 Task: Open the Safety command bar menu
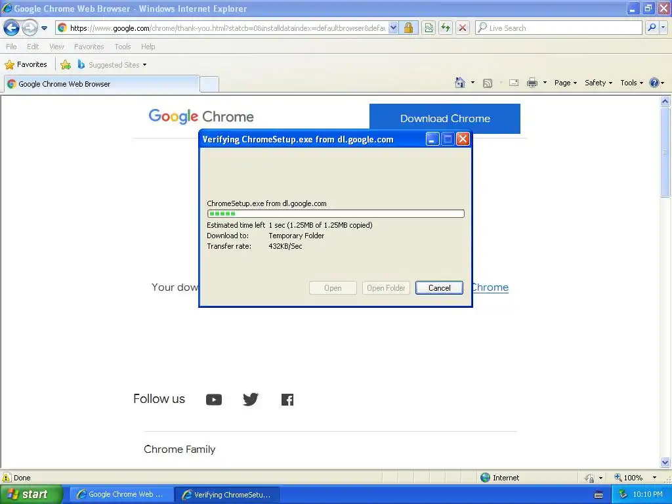(x=598, y=83)
